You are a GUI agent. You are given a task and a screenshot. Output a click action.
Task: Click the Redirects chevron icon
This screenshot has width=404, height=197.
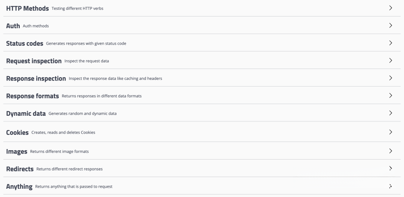point(391,169)
